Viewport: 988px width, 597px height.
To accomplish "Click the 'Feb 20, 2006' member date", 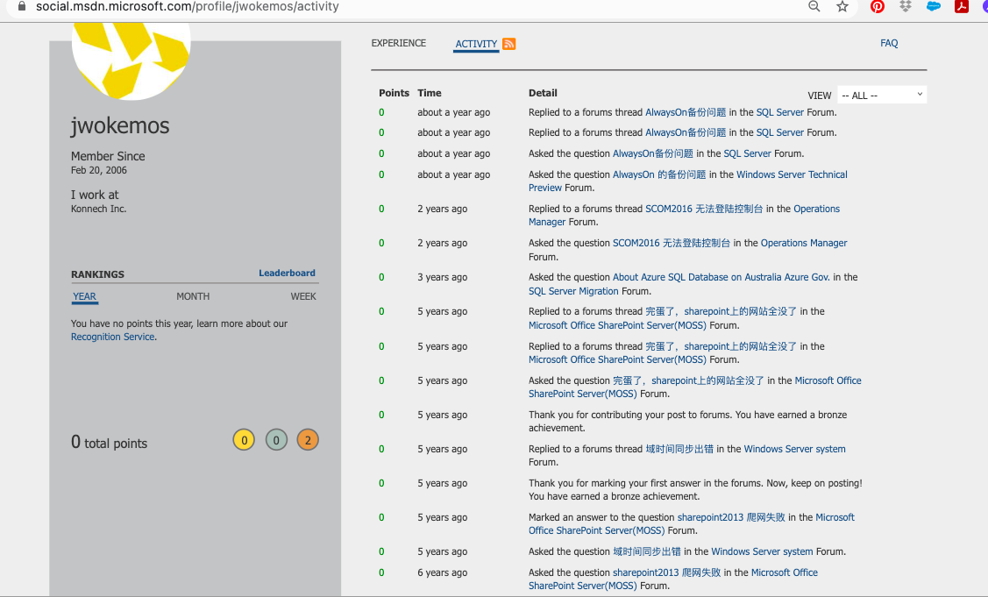I will 98,170.
